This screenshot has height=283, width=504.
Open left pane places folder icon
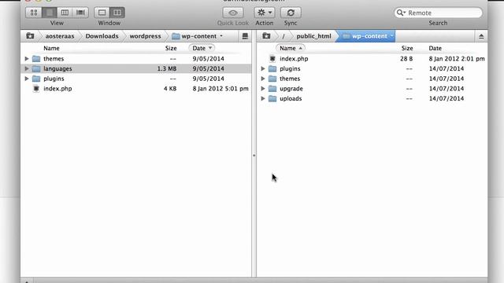click(x=30, y=36)
